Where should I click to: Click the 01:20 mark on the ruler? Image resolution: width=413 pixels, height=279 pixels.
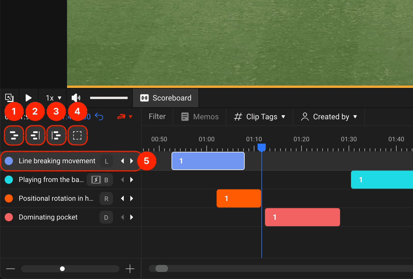[x=301, y=139]
